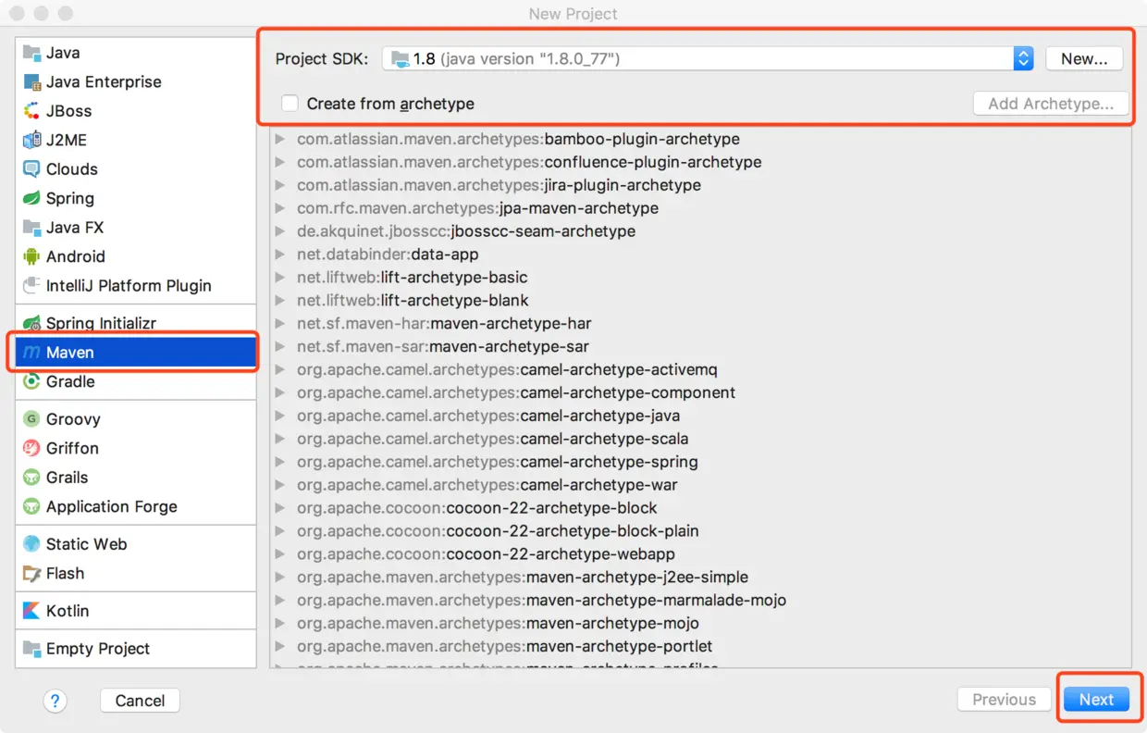Click the Previous button
The height and width of the screenshot is (733, 1147).
(x=1004, y=700)
